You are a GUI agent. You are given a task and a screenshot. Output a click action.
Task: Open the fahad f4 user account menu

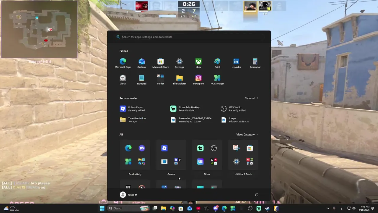coord(128,195)
